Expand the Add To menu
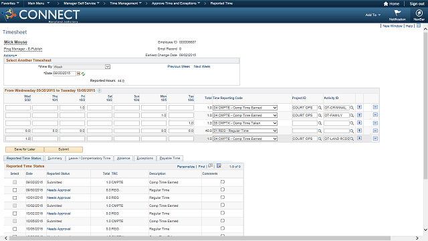The height and width of the screenshot is (241, 428). (373, 15)
